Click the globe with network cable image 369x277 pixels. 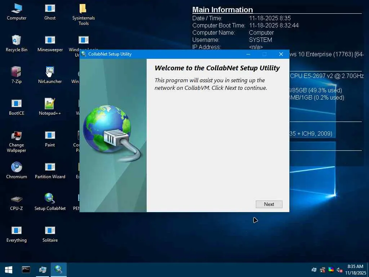pos(112,133)
